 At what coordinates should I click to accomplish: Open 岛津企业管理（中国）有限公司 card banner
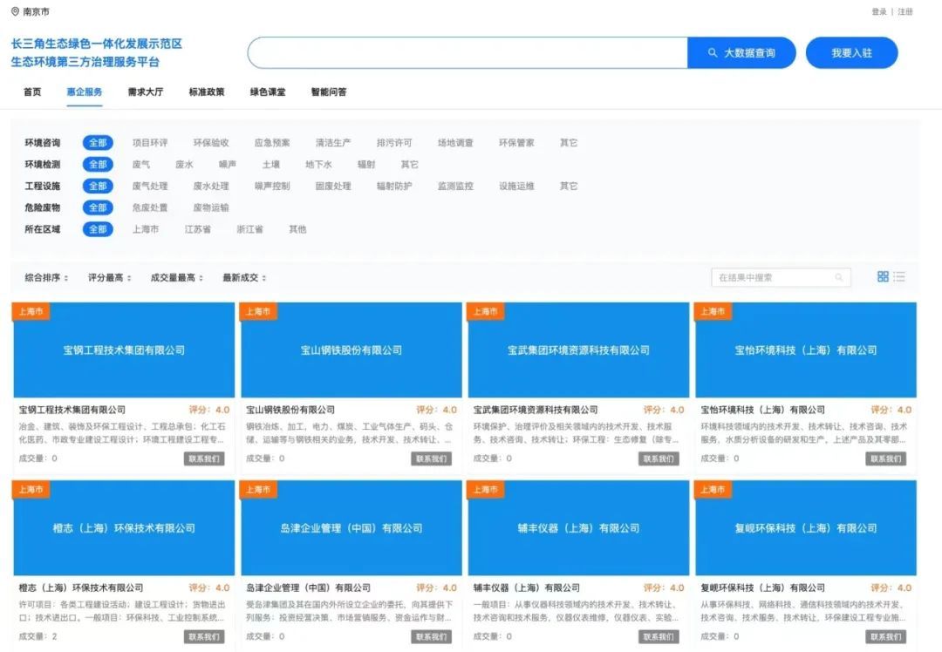[x=352, y=527]
